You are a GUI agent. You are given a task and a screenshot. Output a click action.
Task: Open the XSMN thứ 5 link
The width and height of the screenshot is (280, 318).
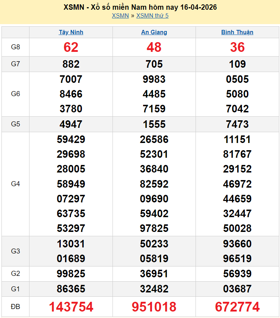[x=152, y=15]
